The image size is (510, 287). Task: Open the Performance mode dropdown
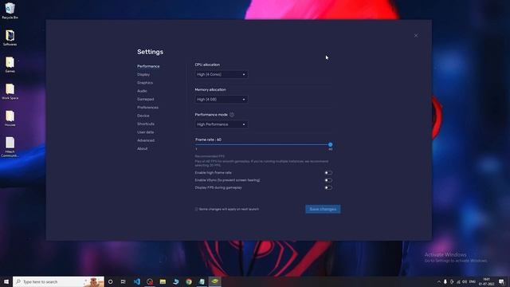[x=222, y=124]
